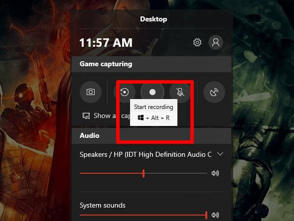Click the 11:57 AM clock text
The height and width of the screenshot is (221, 294).
(x=106, y=43)
